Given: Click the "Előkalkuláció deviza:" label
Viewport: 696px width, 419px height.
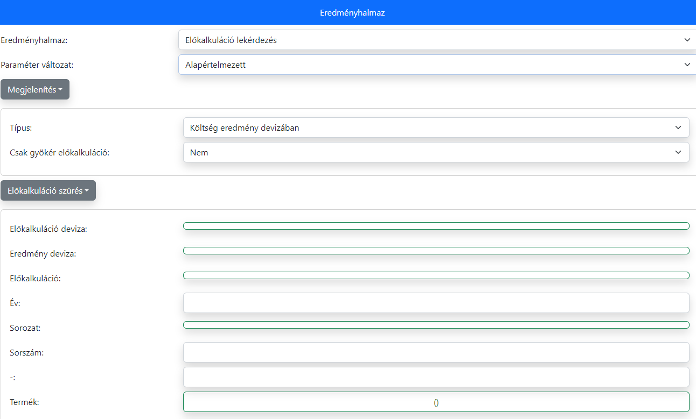Looking at the screenshot, I should (x=48, y=229).
